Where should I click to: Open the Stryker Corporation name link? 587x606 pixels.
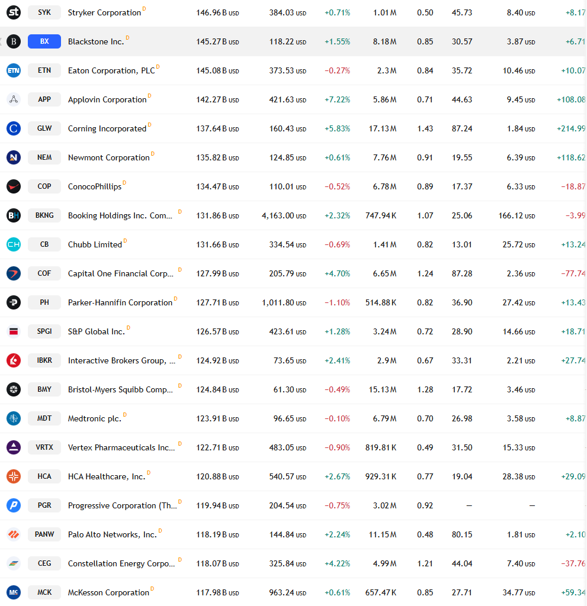(104, 13)
